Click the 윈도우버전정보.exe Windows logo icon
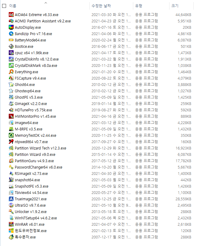The width and height of the screenshot is (197, 246). [11, 231]
